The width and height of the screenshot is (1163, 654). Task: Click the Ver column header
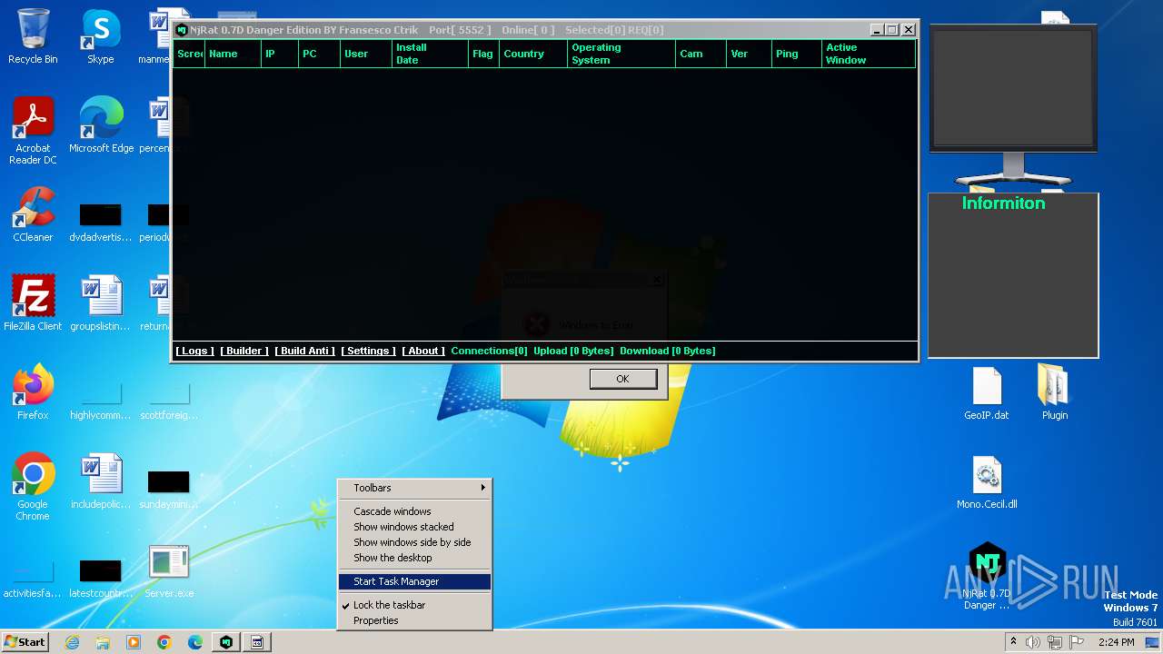point(749,54)
